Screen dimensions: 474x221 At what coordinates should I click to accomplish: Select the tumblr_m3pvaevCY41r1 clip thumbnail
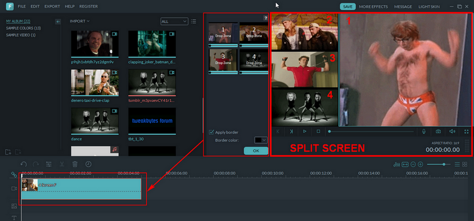(152, 82)
